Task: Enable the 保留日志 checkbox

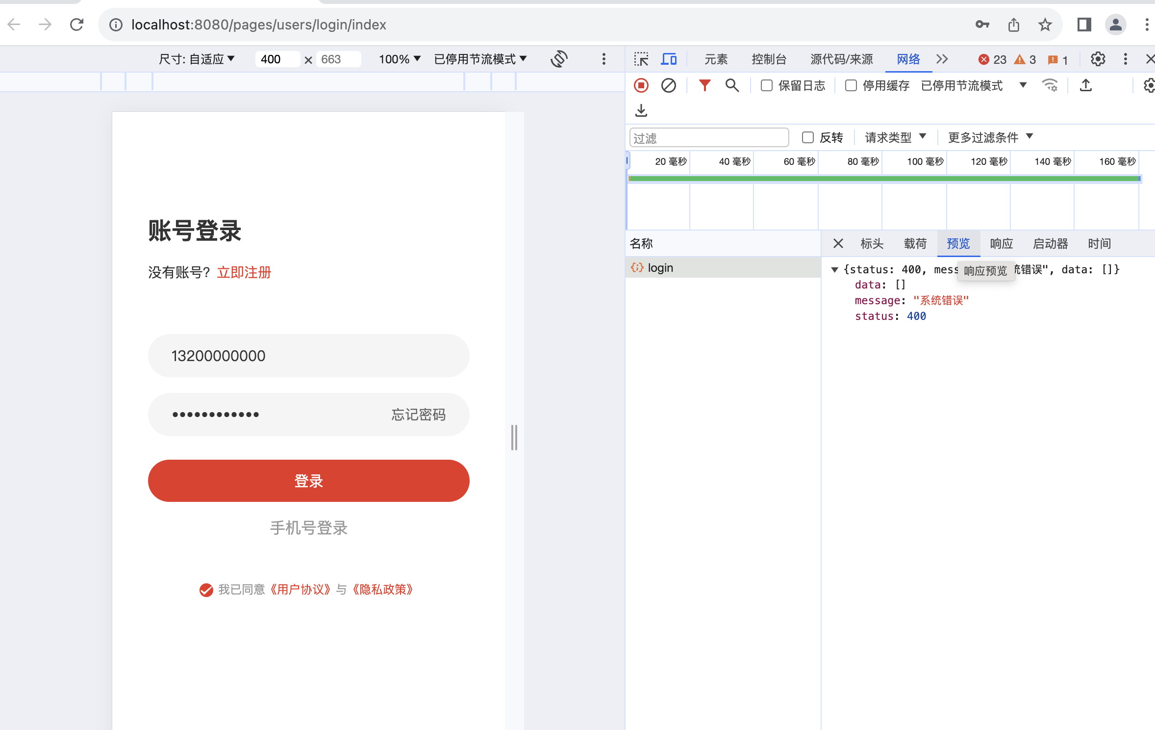Action: click(767, 86)
